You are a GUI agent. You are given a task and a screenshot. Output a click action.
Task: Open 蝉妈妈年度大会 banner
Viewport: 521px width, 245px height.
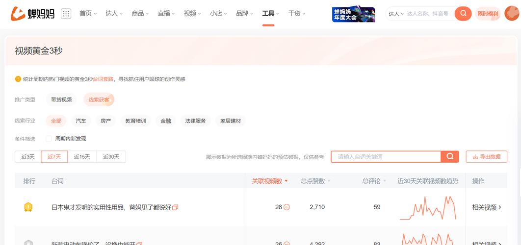(354, 14)
